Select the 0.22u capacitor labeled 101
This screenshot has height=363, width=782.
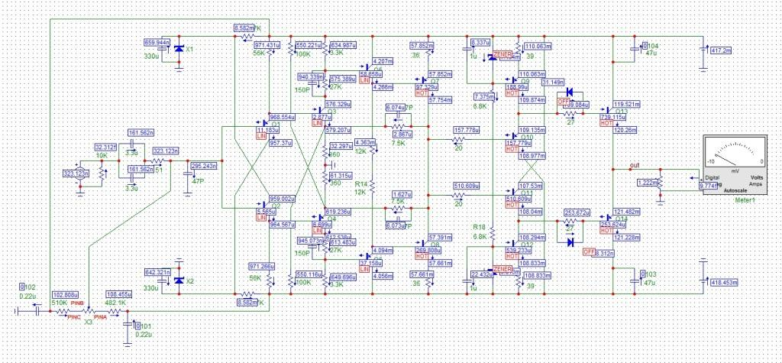coord(128,325)
